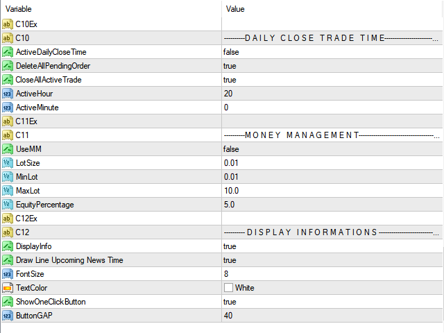The image size is (444, 333).
Task: Click the EquityPercentage double-type icon
Action: click(x=8, y=205)
